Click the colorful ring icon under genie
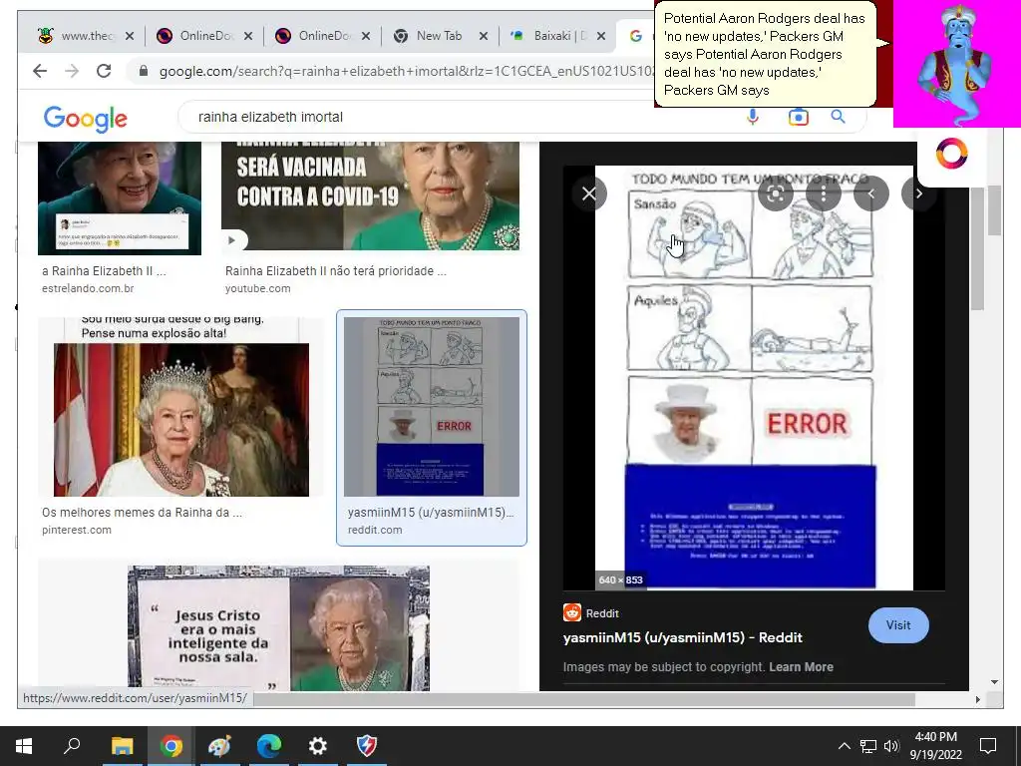Screen dimensions: 1021x766 [951, 154]
